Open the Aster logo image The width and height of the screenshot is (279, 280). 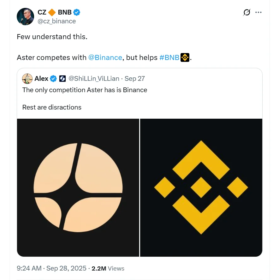tap(78, 188)
